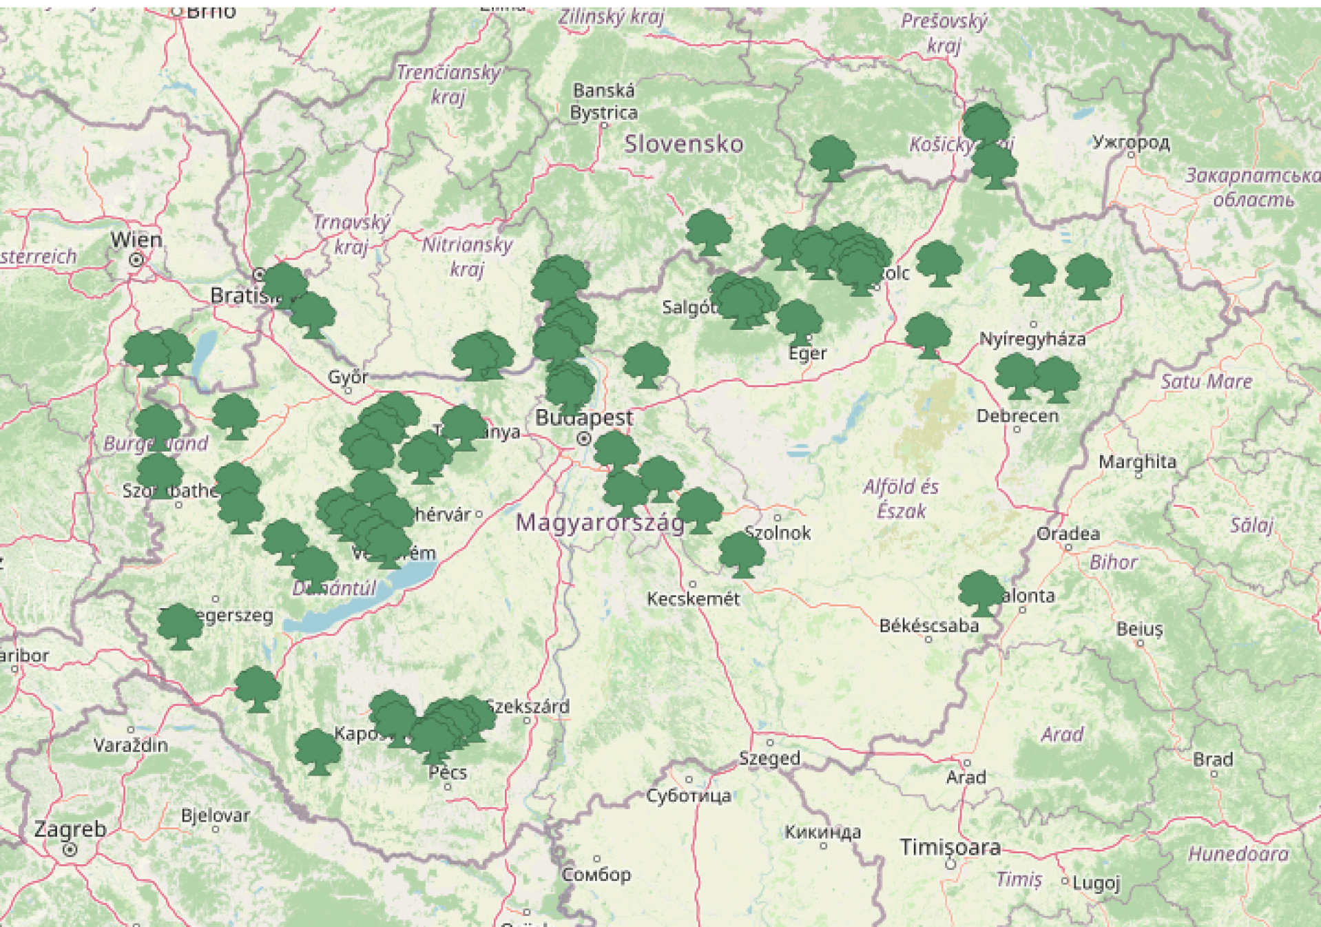
Task: Select the Beiuș town label
Action: pyautogui.click(x=1140, y=629)
